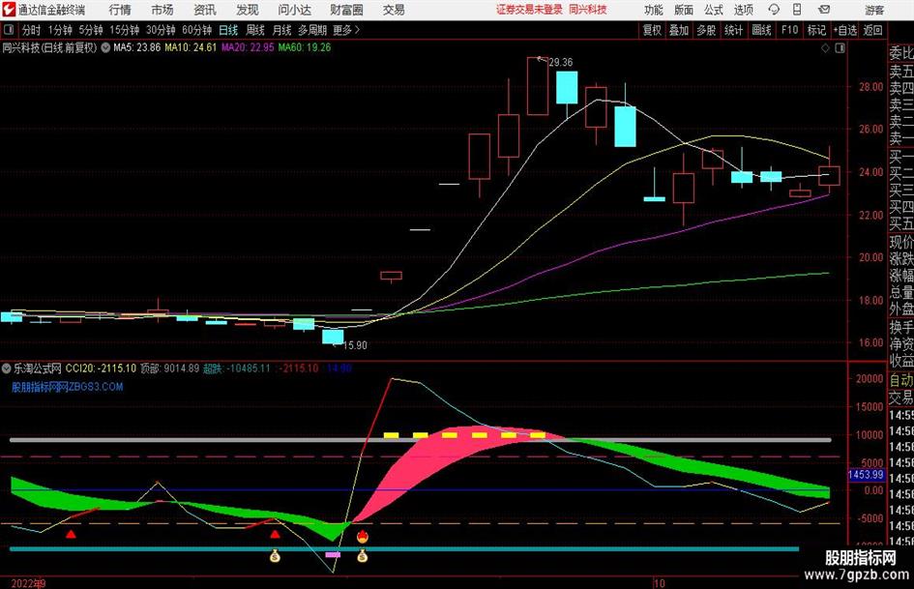Click the 画线 drawing button

[x=761, y=30]
